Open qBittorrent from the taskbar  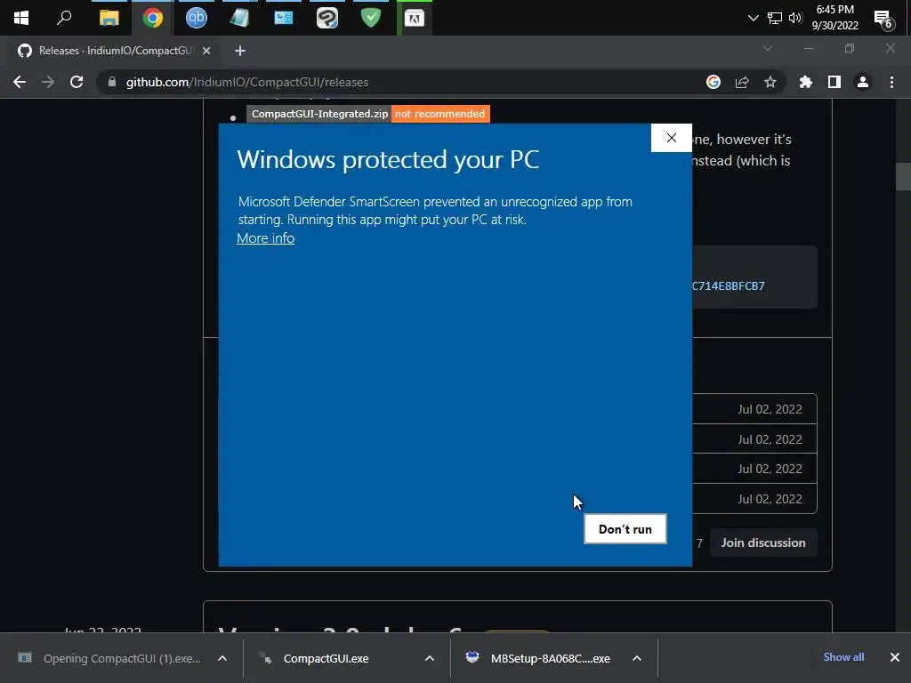pos(197,18)
